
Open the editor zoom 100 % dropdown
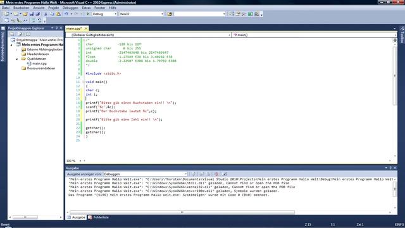pos(80,161)
